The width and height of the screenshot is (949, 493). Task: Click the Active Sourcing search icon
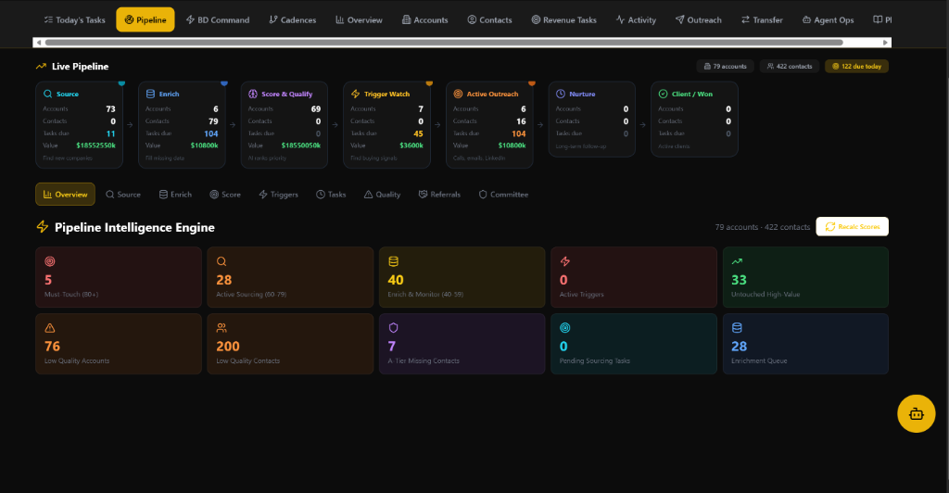coord(221,261)
